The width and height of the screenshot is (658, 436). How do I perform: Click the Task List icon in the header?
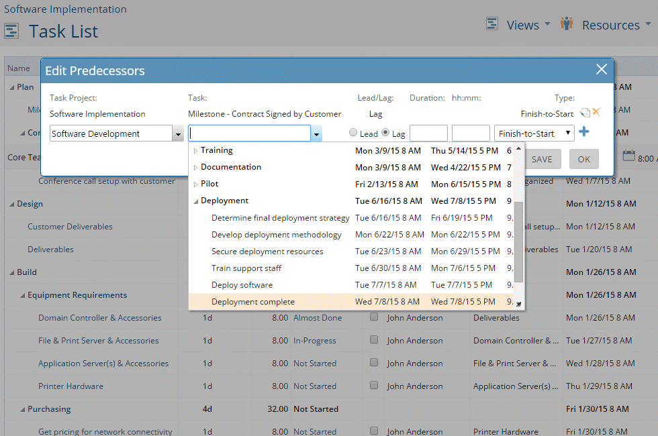11,32
